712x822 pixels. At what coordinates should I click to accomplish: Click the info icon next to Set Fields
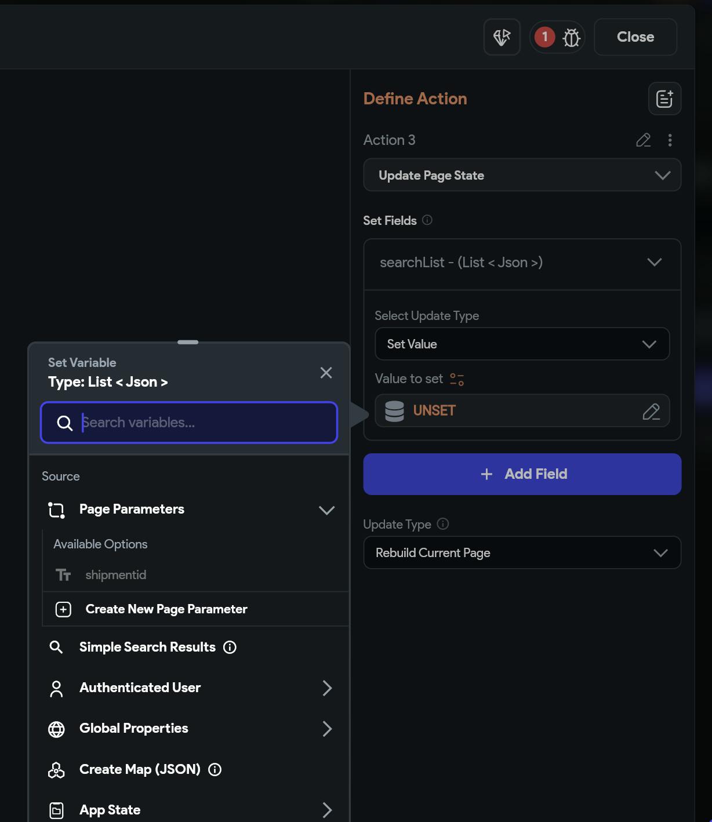click(x=427, y=220)
